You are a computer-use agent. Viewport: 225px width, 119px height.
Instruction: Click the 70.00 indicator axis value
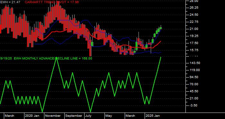click(x=194, y=84)
